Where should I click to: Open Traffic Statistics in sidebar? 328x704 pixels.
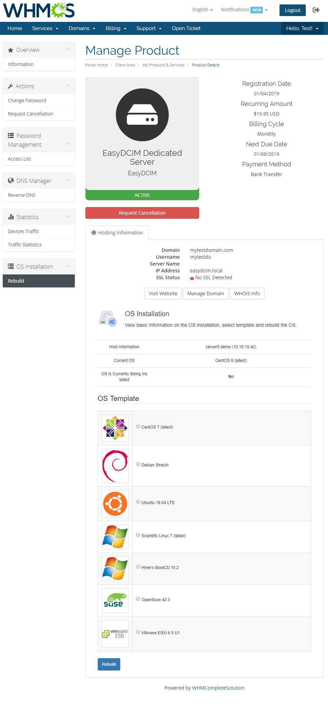coord(39,245)
